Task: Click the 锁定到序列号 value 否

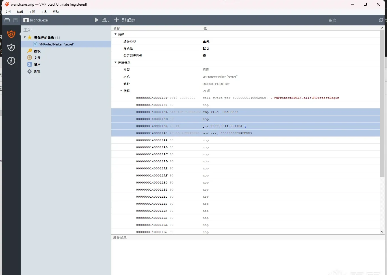Action: pos(204,56)
